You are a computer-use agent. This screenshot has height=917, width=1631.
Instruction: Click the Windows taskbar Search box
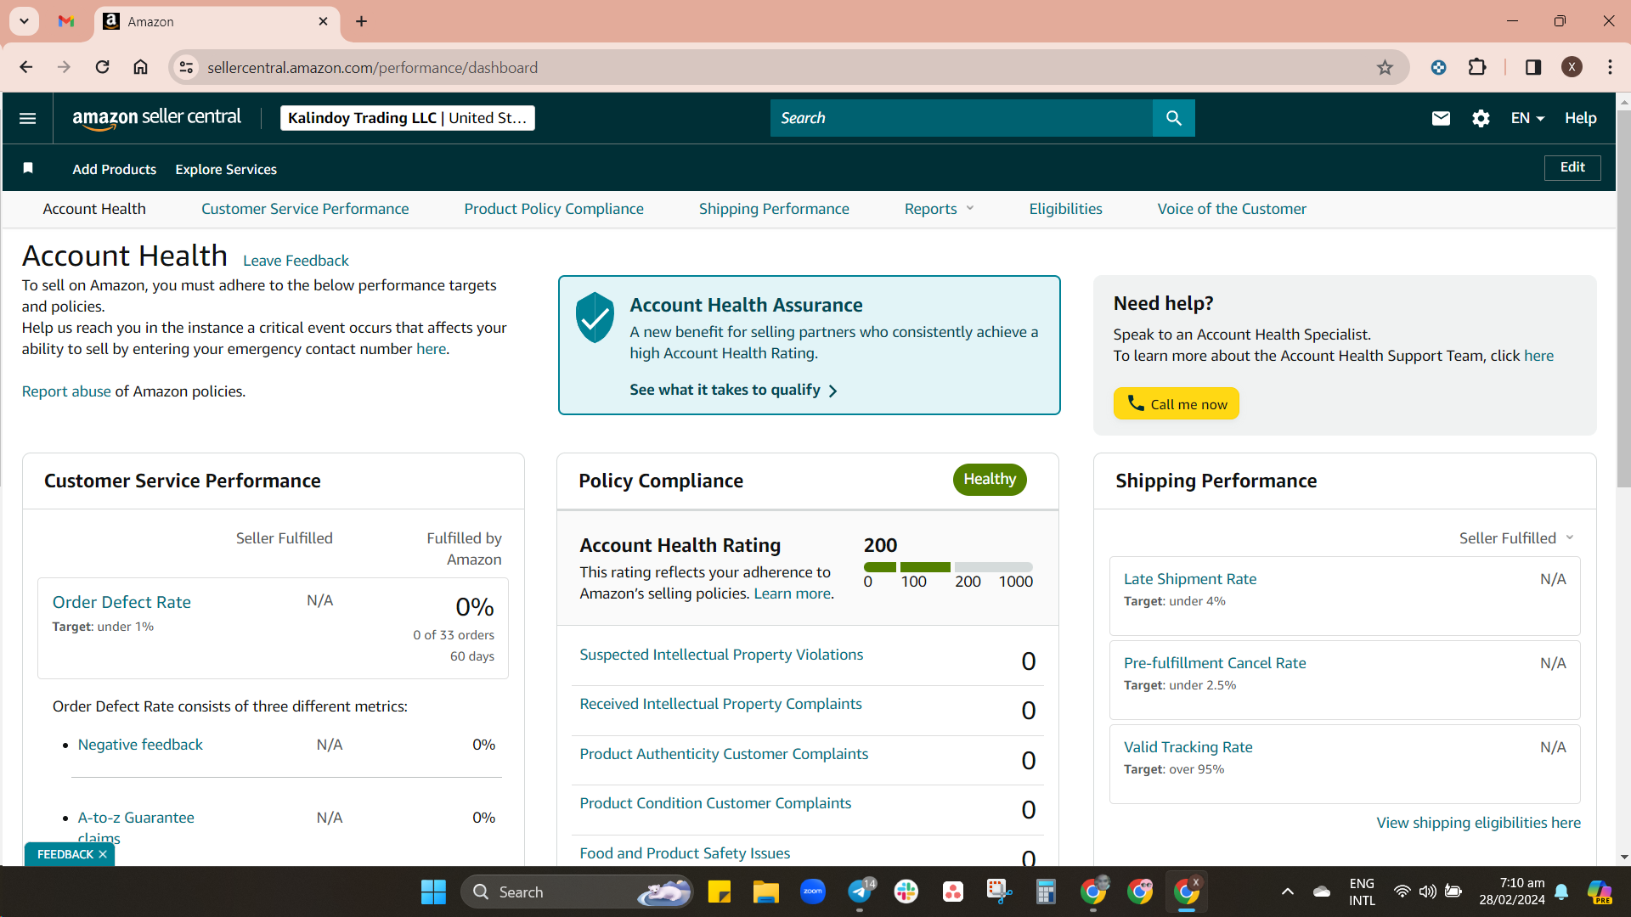coord(578,892)
